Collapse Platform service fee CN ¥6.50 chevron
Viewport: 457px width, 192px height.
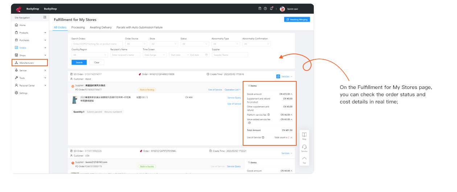coord(292,115)
